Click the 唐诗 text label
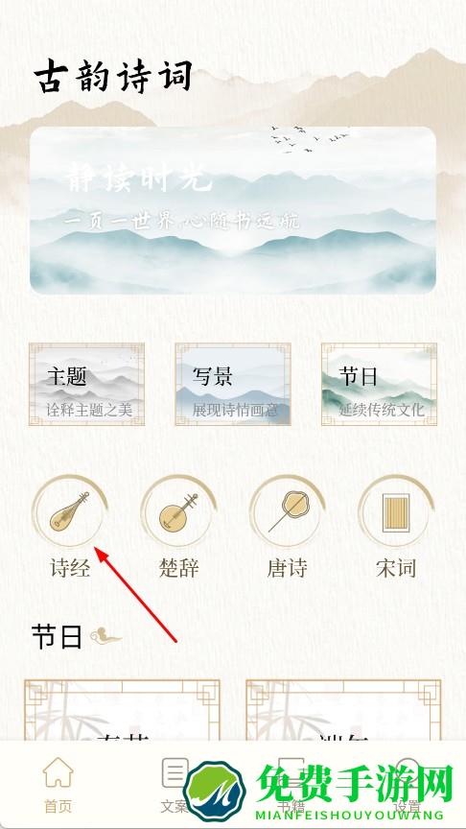Screen dimensions: 466x829 tap(288, 568)
